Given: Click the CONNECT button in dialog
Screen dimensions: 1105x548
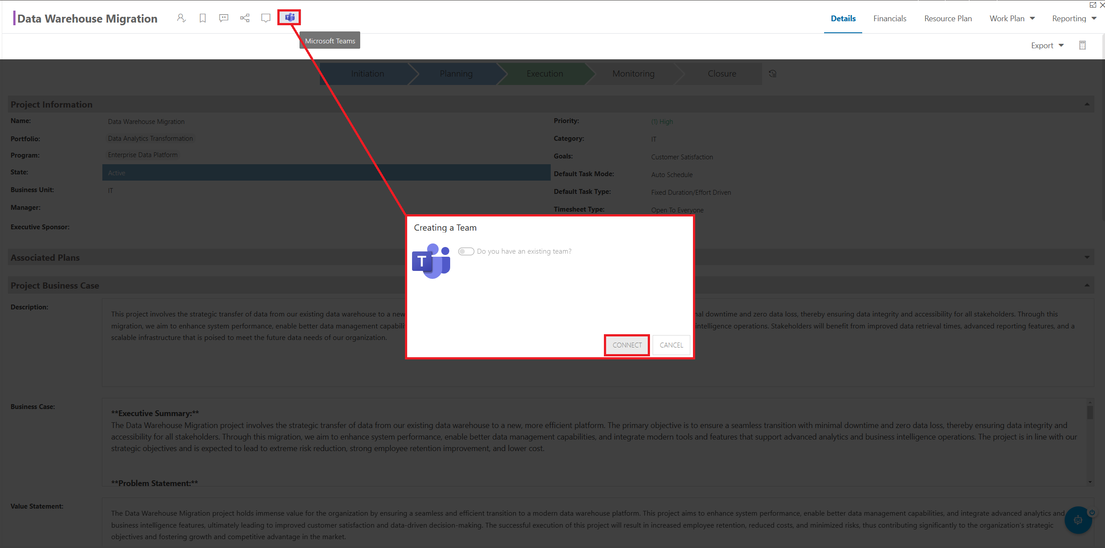Looking at the screenshot, I should (x=627, y=345).
